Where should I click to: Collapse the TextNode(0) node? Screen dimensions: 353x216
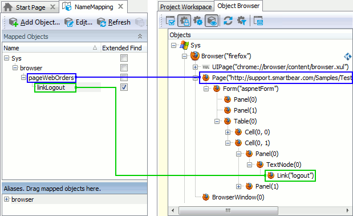249,165
